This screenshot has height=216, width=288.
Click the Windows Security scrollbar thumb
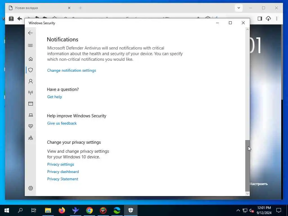tap(247, 166)
